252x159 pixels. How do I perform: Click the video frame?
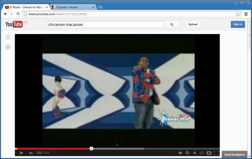tap(117, 91)
